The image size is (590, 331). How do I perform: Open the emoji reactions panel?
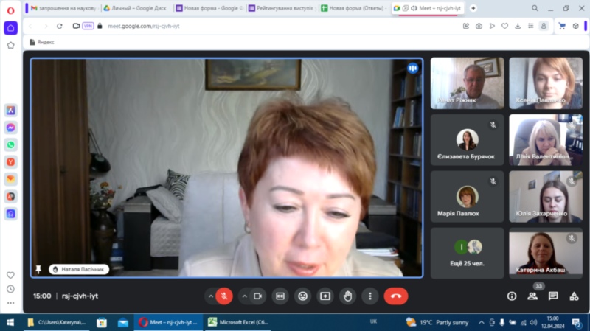tap(302, 296)
